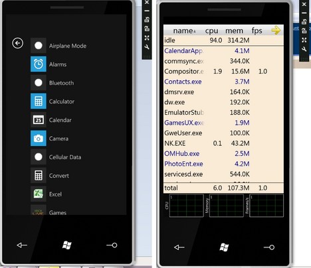Click the total summary row

pyautogui.click(x=223, y=188)
